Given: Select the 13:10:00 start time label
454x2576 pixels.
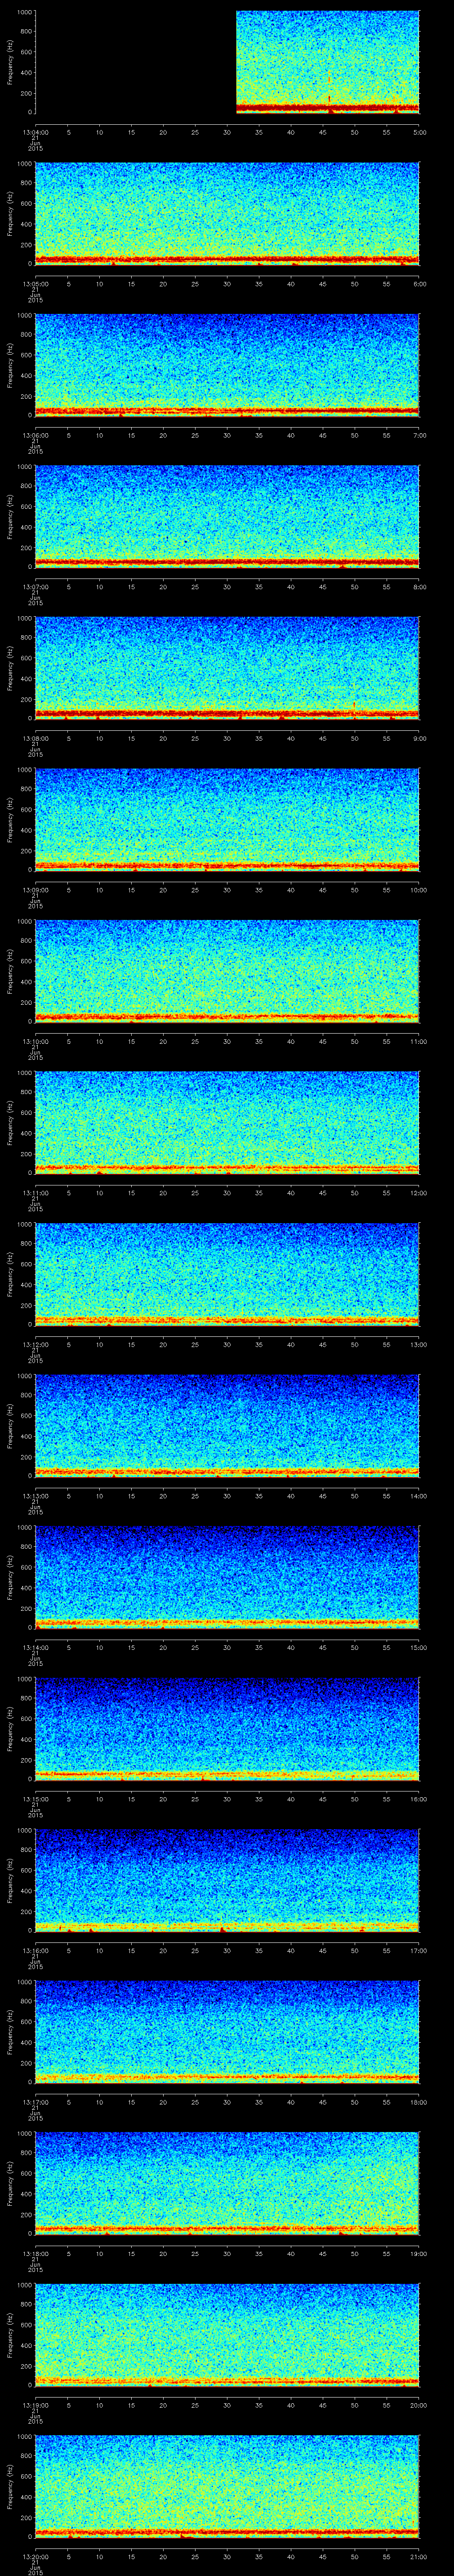Looking at the screenshot, I should click(35, 1041).
